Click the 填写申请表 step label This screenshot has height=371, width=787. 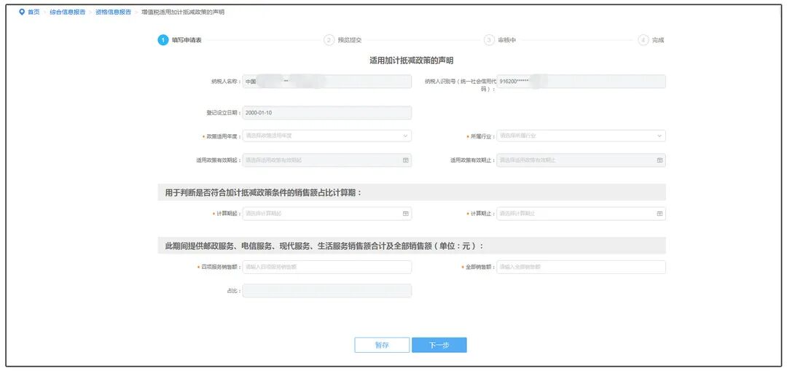[187, 40]
